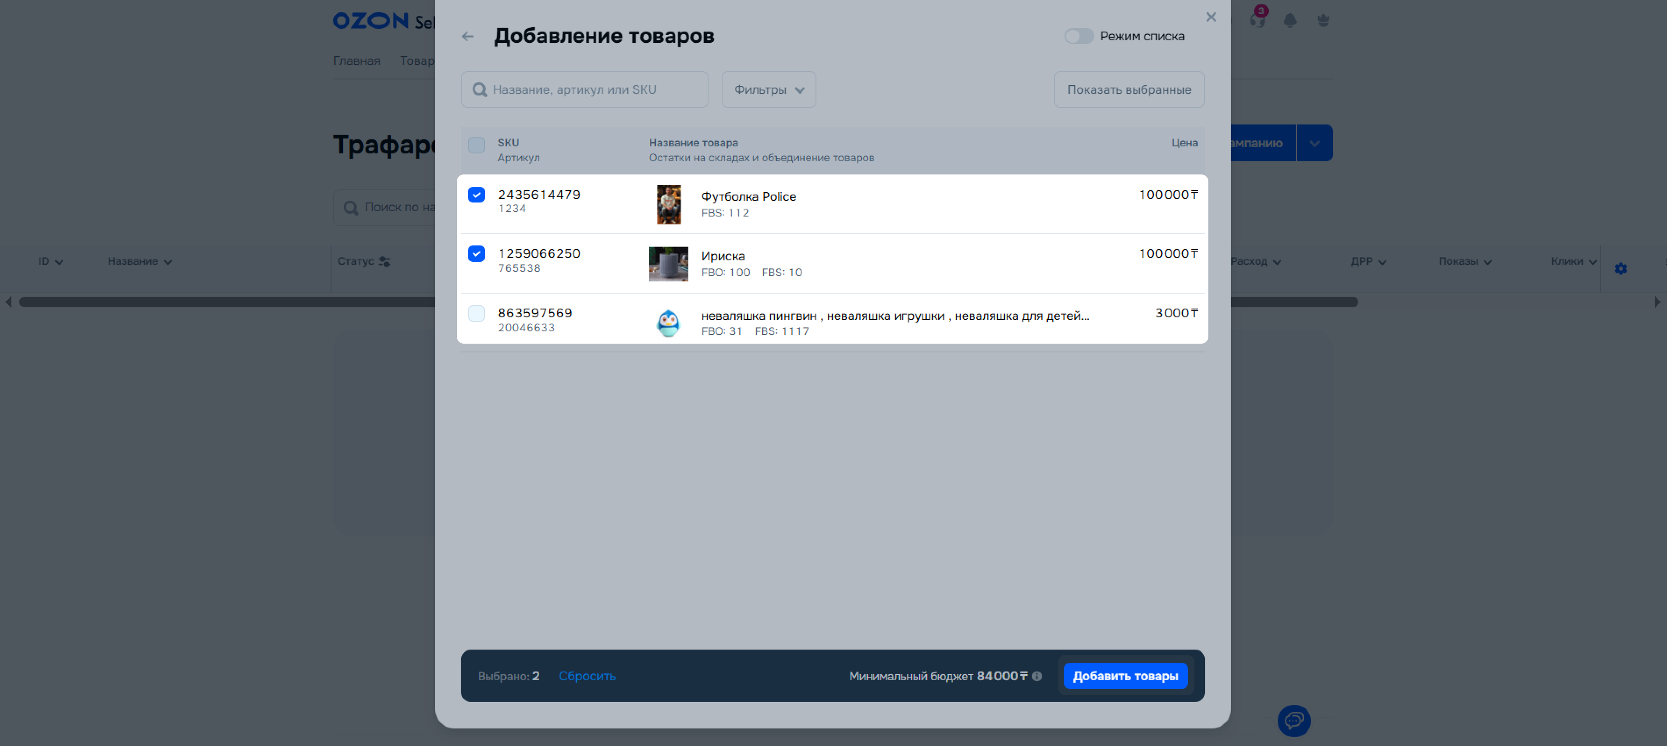Open the crown icon in top bar
This screenshot has width=1667, height=746.
pos(1323,21)
